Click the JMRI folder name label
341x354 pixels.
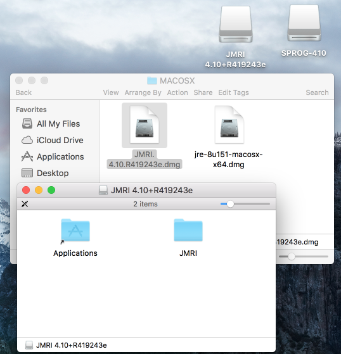188,253
